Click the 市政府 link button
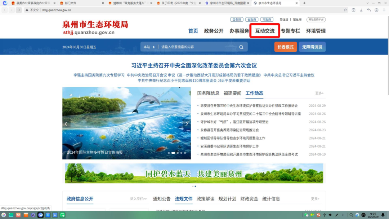 coord(267,19)
